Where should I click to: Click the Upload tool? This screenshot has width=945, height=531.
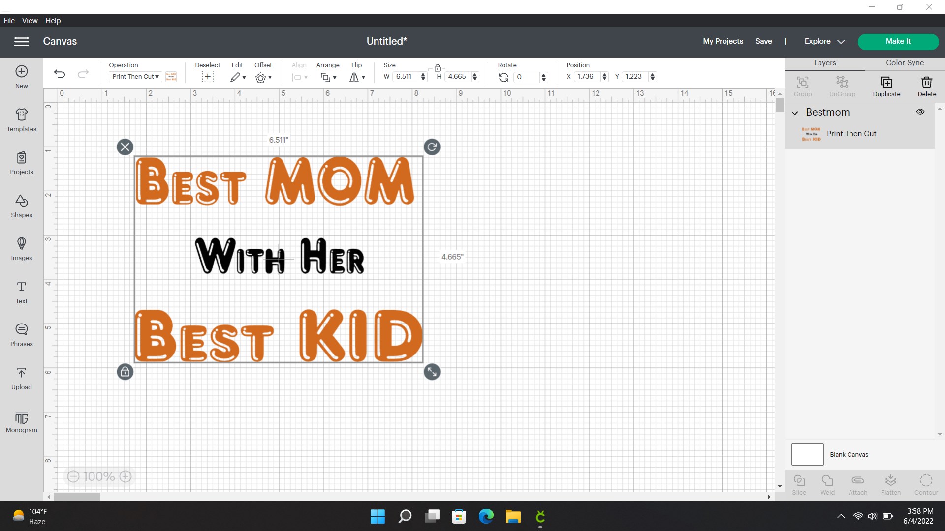tap(22, 378)
